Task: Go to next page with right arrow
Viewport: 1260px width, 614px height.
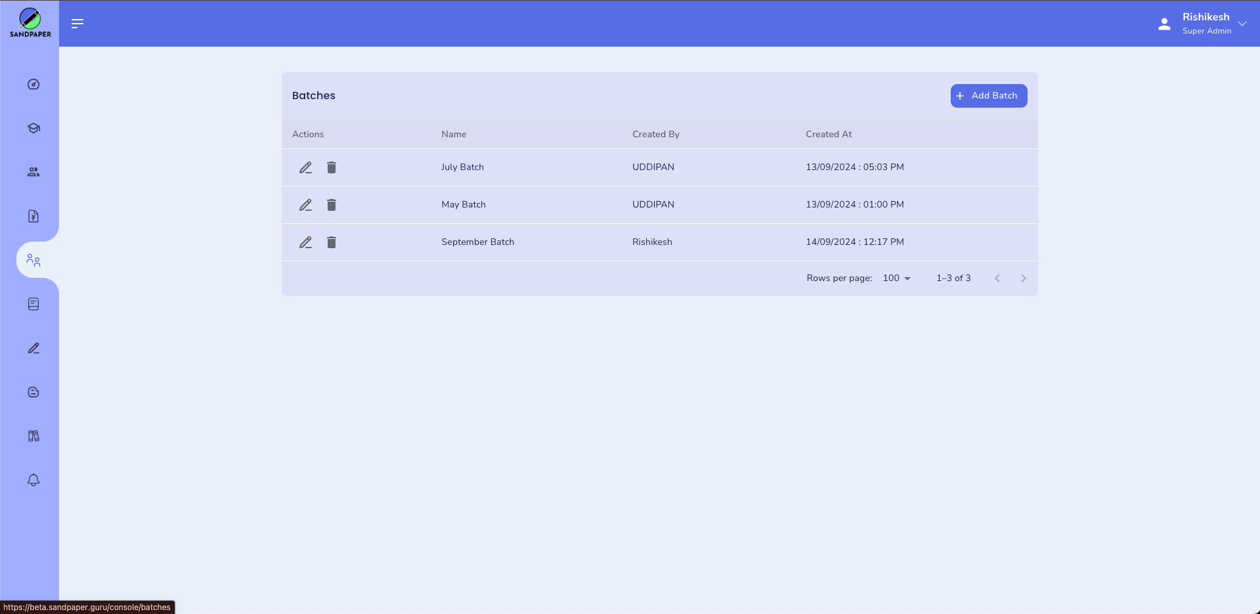Action: (x=1023, y=278)
